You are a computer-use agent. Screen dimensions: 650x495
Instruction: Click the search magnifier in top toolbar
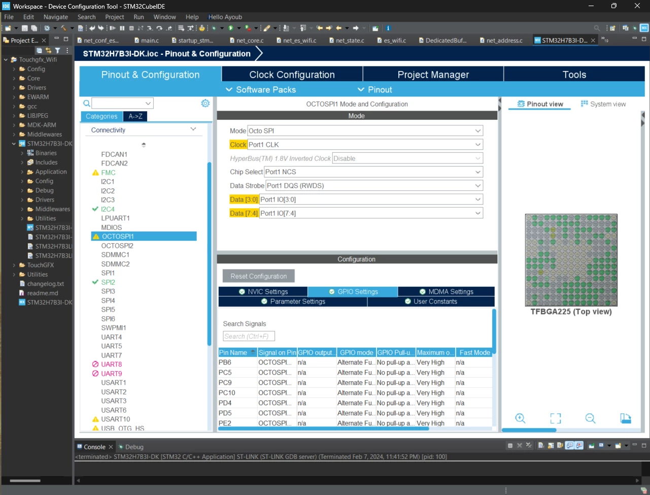click(597, 28)
